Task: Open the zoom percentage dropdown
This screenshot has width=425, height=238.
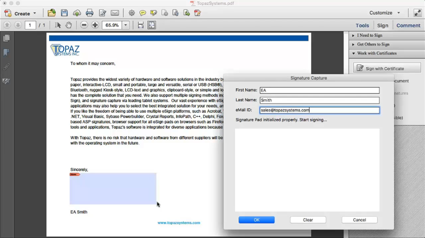Action: tap(126, 25)
